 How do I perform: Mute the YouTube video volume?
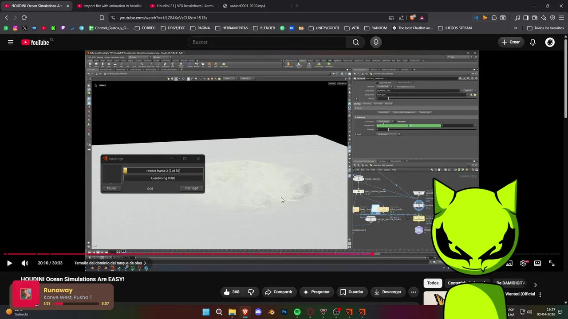pos(25,263)
